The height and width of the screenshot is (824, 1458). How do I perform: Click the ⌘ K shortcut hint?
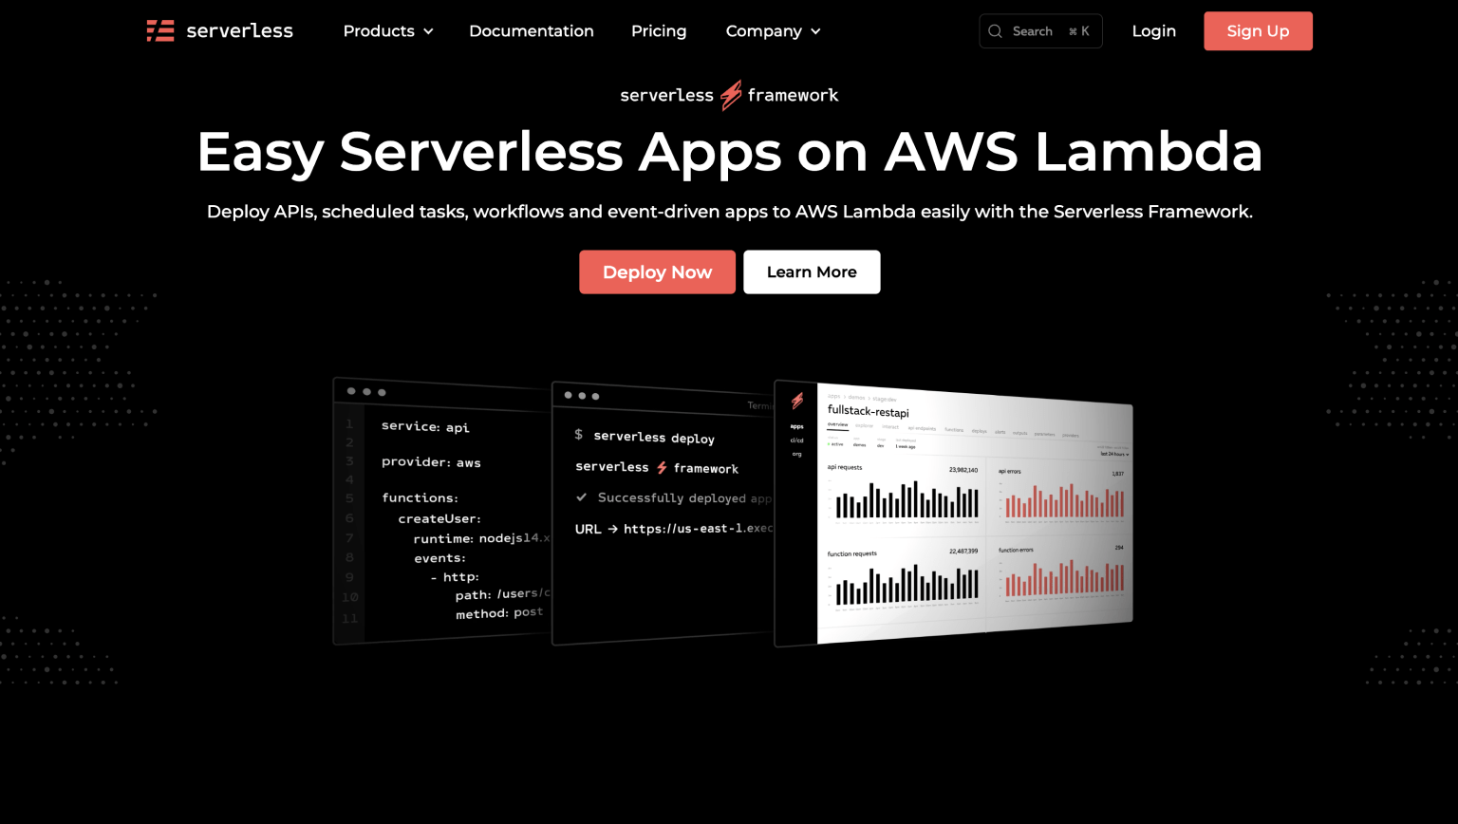pos(1079,31)
